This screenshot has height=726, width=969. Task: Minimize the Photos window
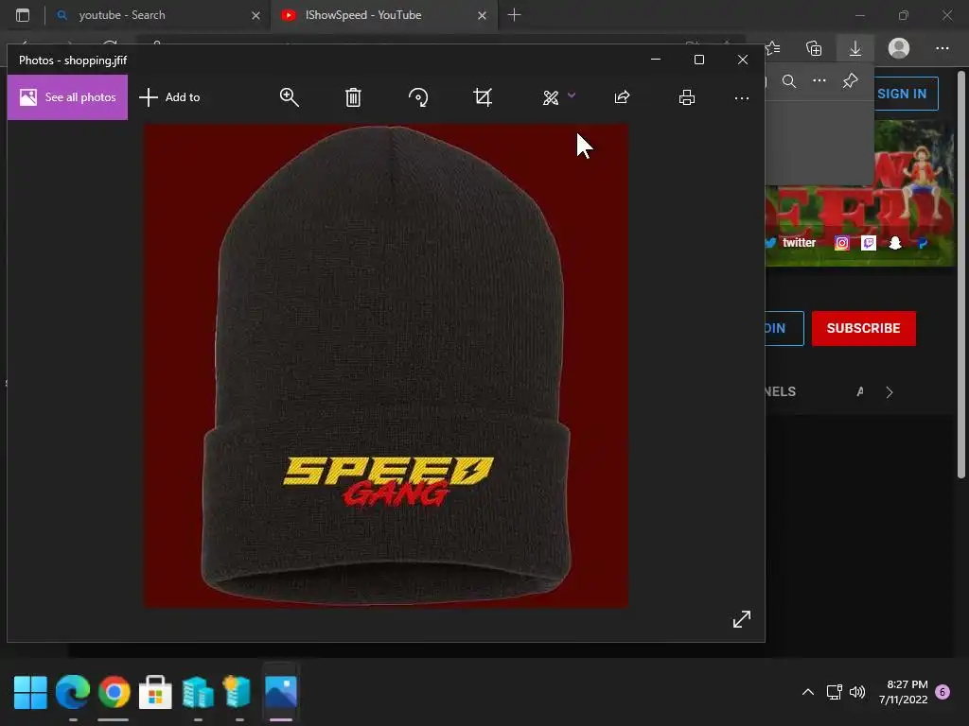click(656, 60)
